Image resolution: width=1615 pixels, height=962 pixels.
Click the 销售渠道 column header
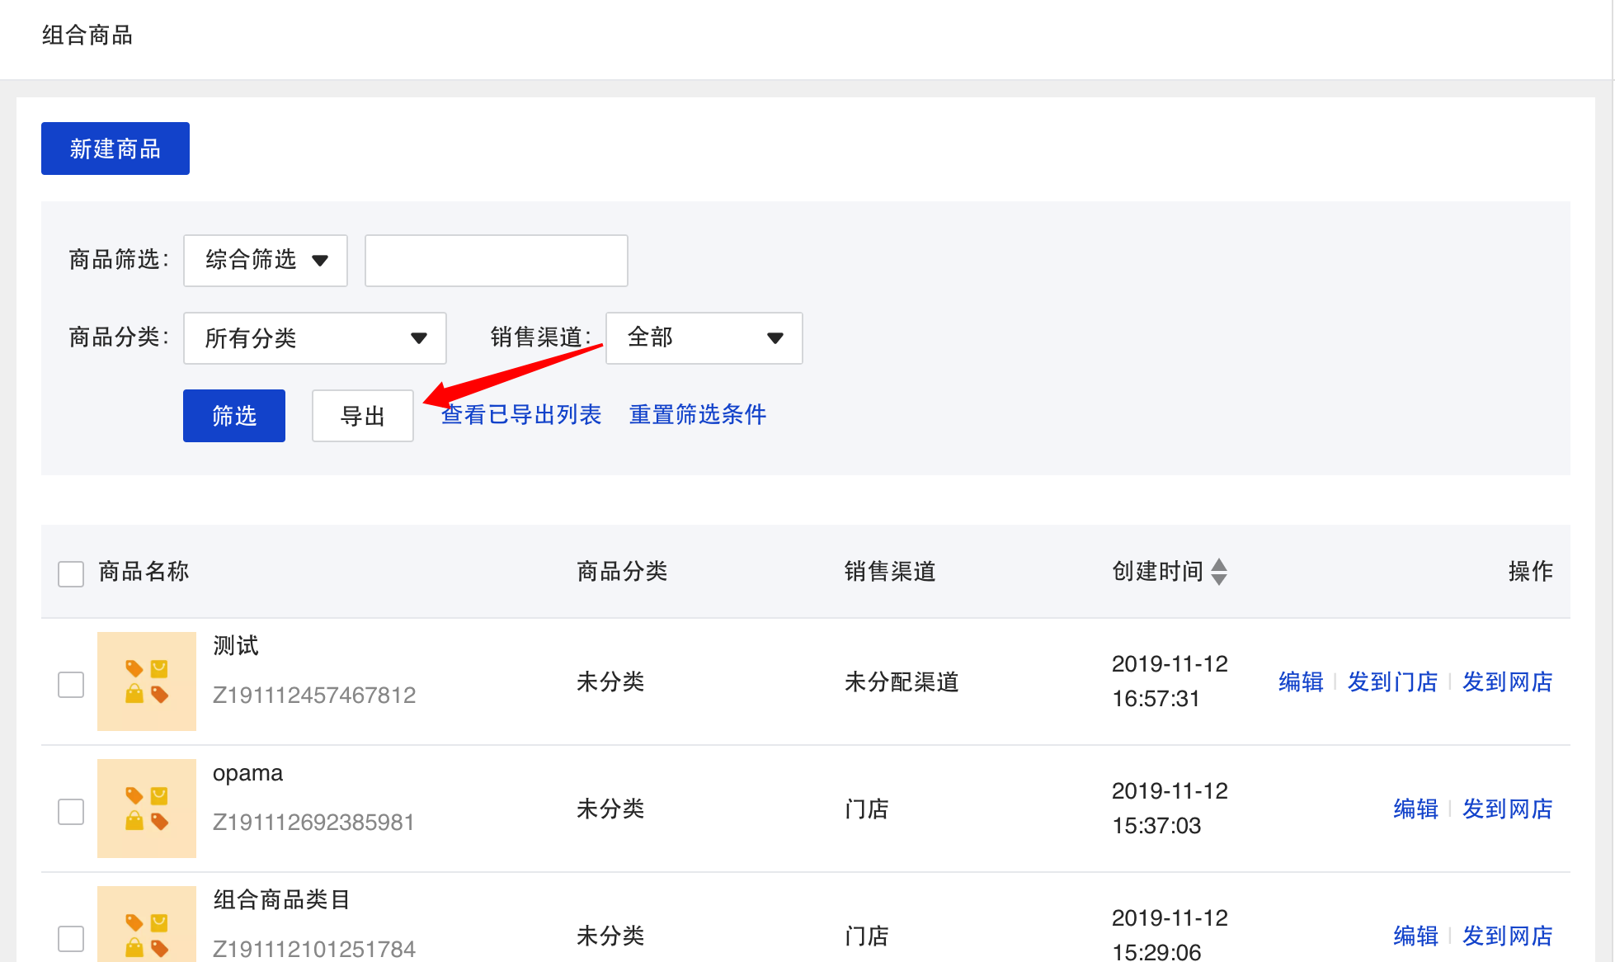[890, 572]
